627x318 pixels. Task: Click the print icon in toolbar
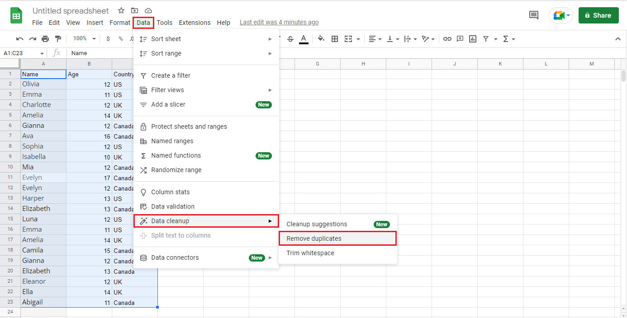[x=45, y=39]
